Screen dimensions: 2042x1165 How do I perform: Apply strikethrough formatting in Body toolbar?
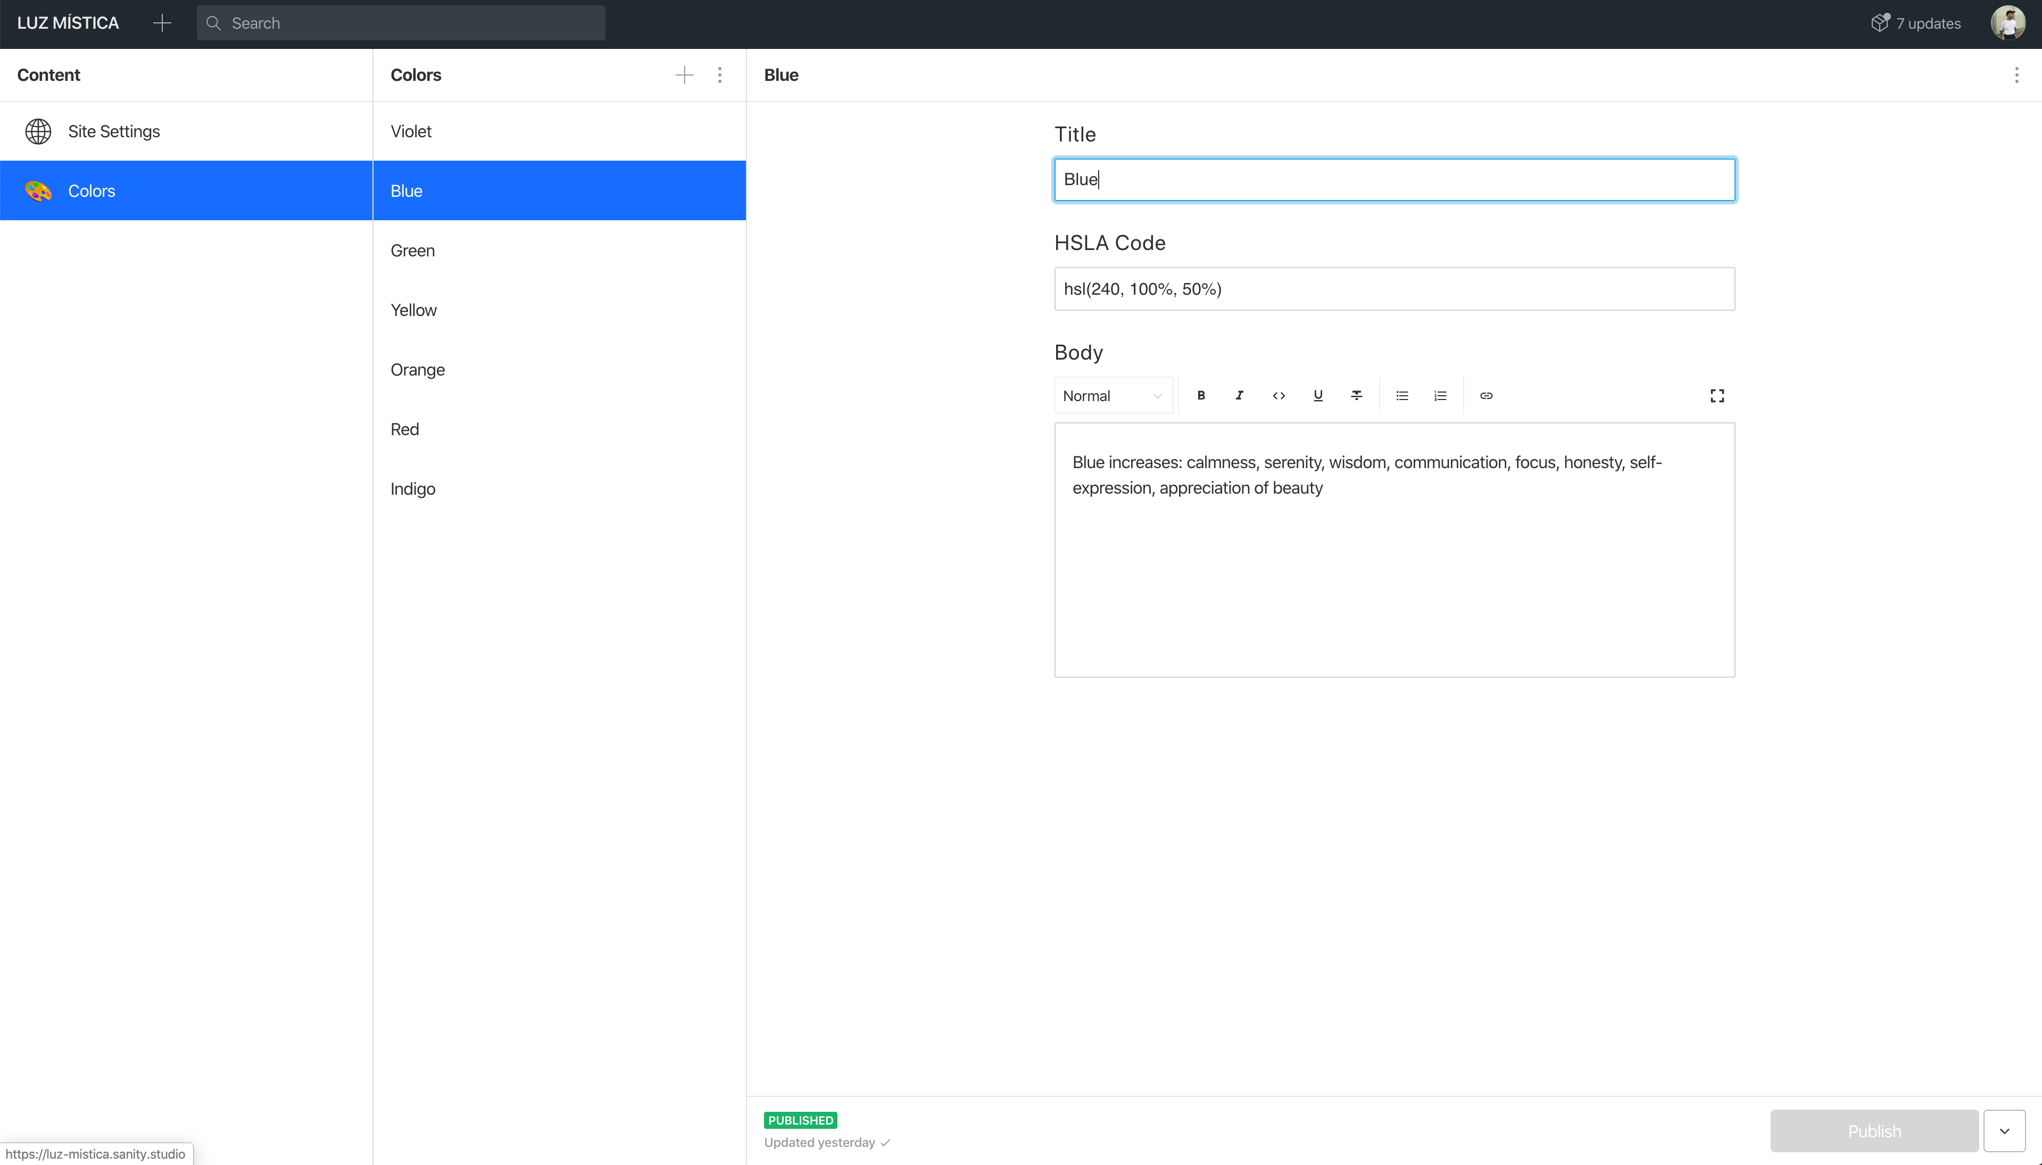[1357, 395]
